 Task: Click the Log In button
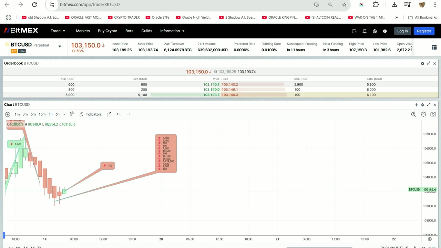pyautogui.click(x=402, y=31)
